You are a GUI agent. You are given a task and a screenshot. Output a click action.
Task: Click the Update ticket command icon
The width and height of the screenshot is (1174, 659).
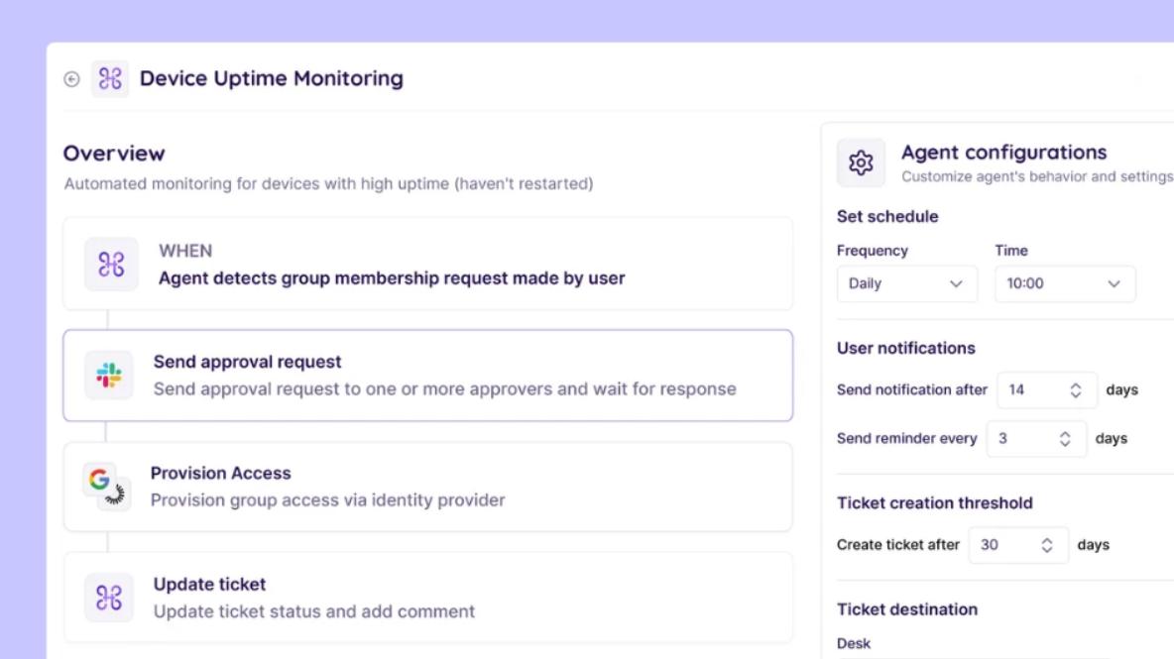point(109,598)
